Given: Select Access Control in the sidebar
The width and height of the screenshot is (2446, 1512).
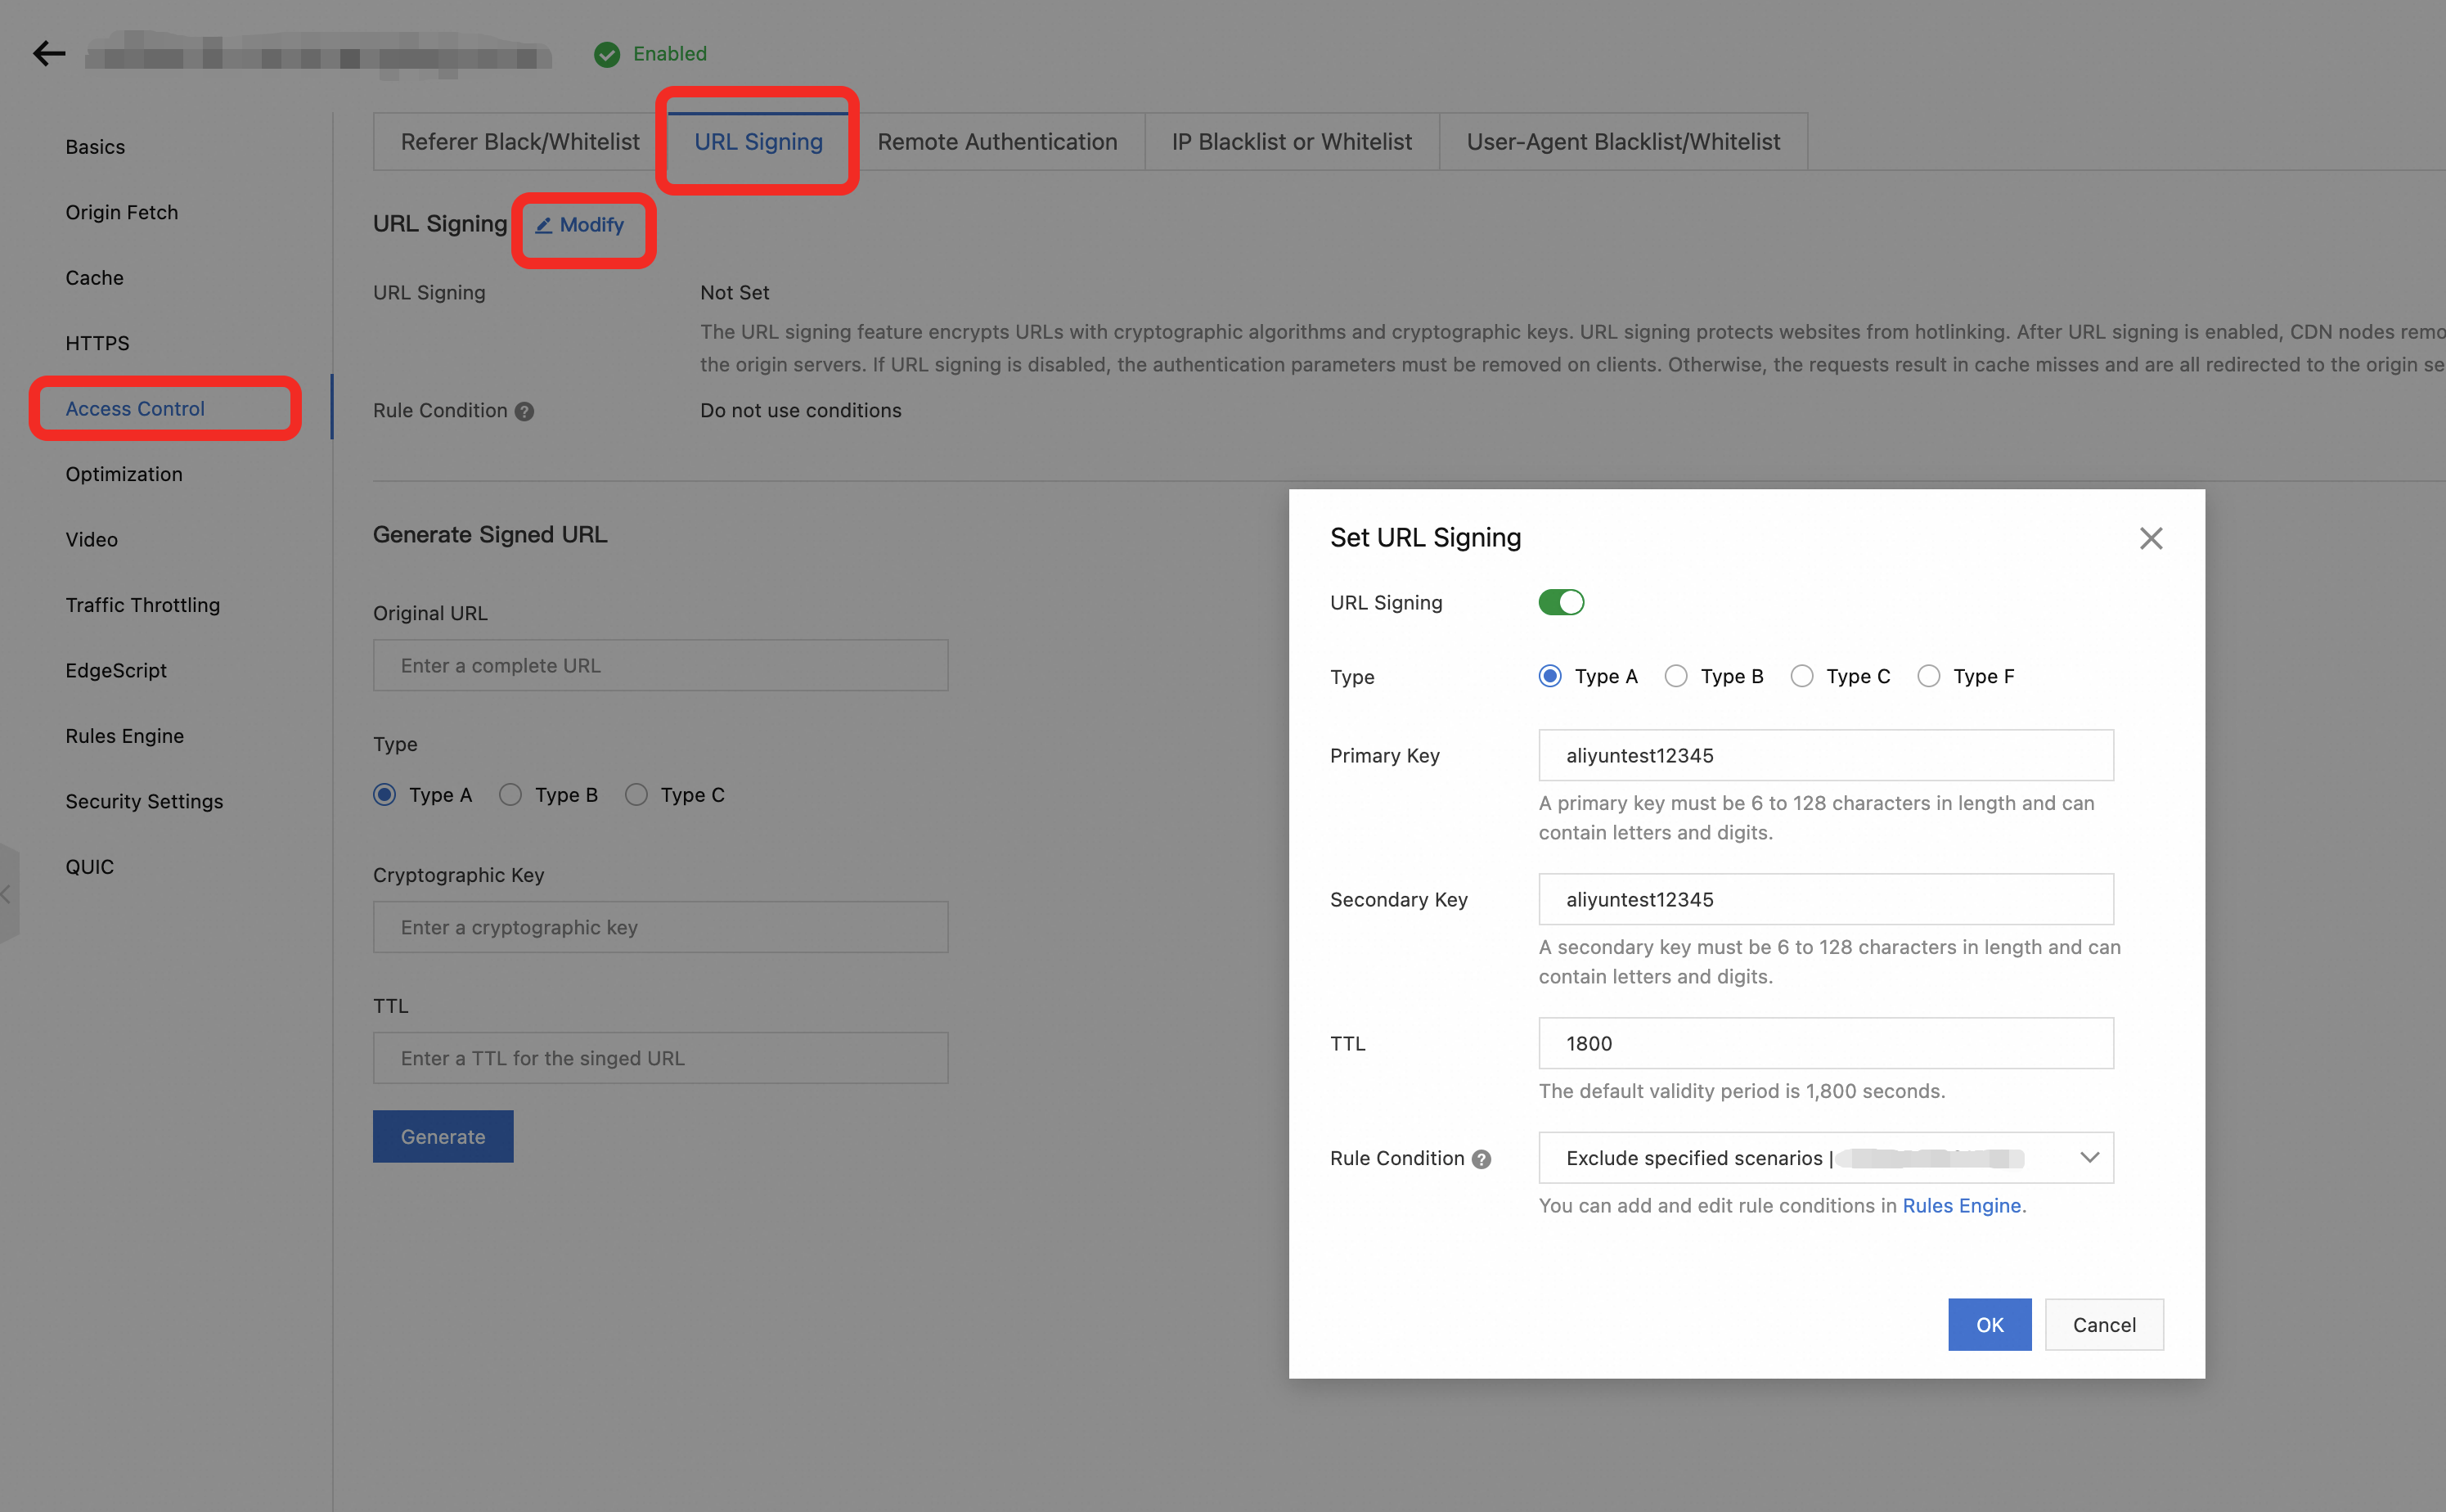Looking at the screenshot, I should [x=135, y=409].
